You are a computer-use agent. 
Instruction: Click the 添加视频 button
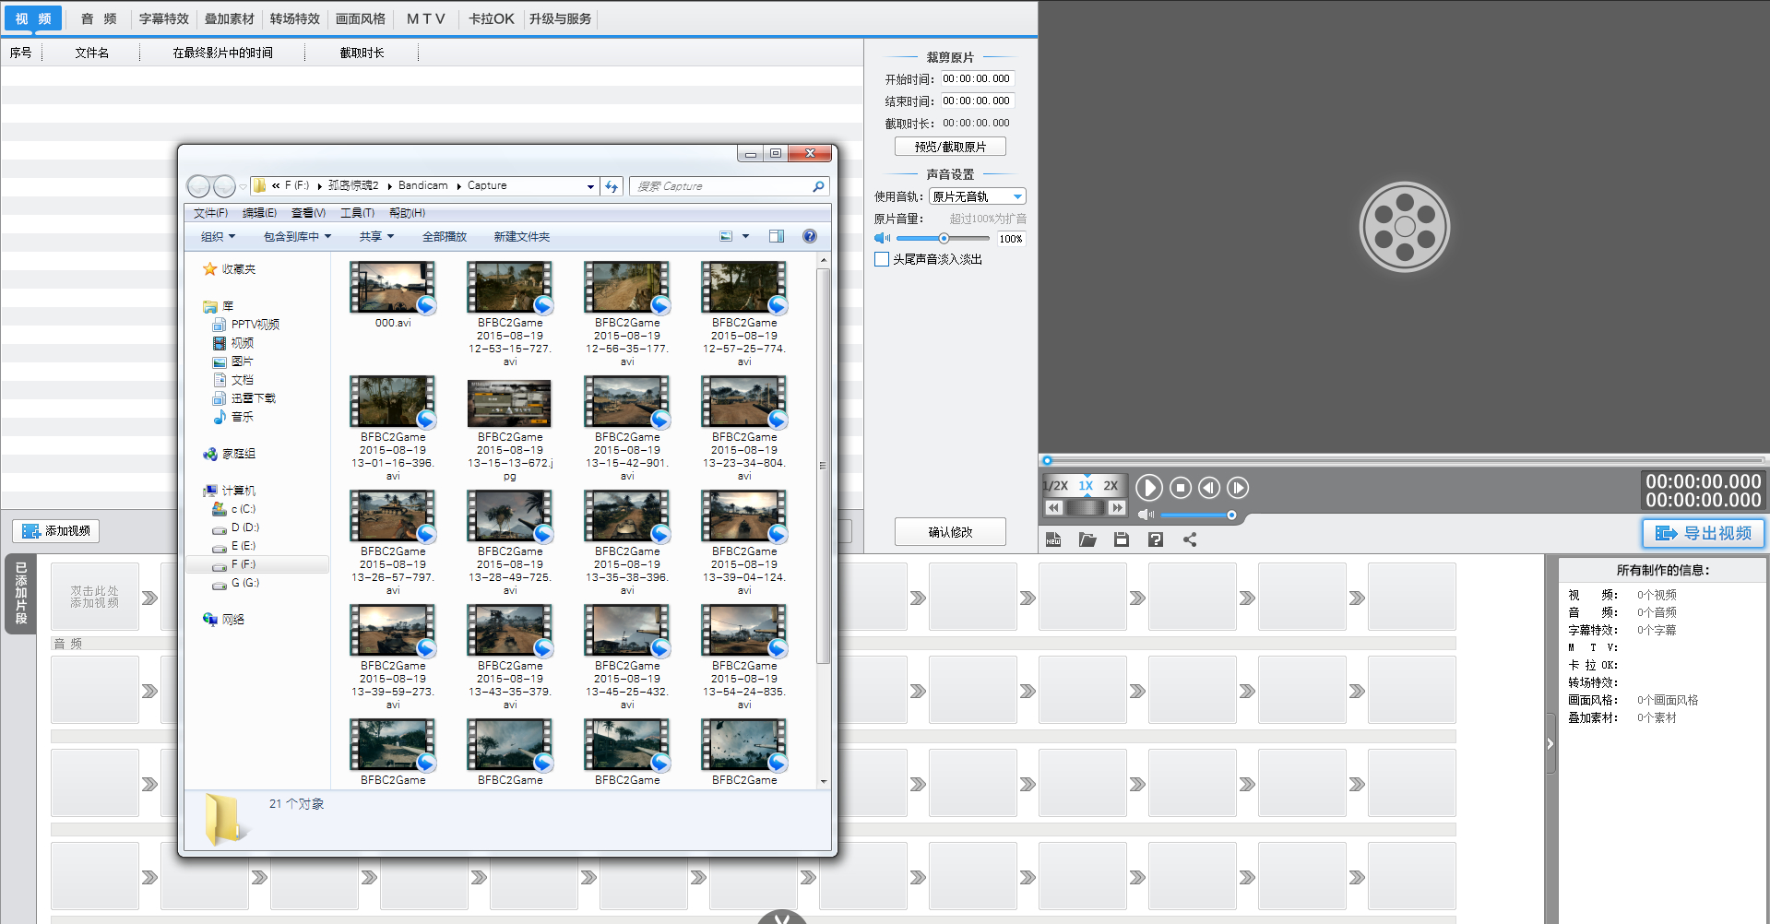(56, 531)
